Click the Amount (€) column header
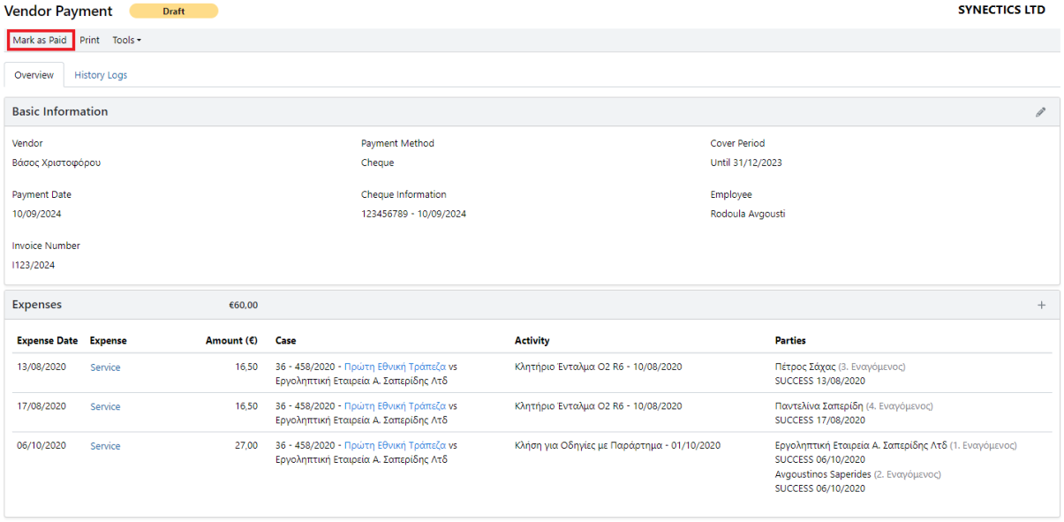Screen dimensions: 1064x522 [231, 341]
